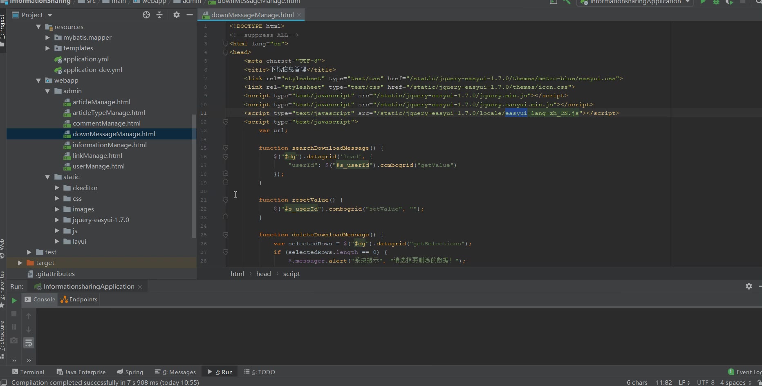
Task: Expand the jquery-easyui-1.7.0 folder
Action: tap(57, 220)
